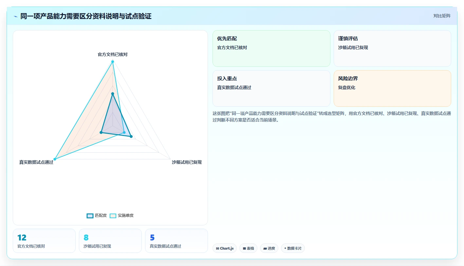Viewport: 464px width, 266px height.
Task: Open the 风险边界 matrix card
Action: 392,88
